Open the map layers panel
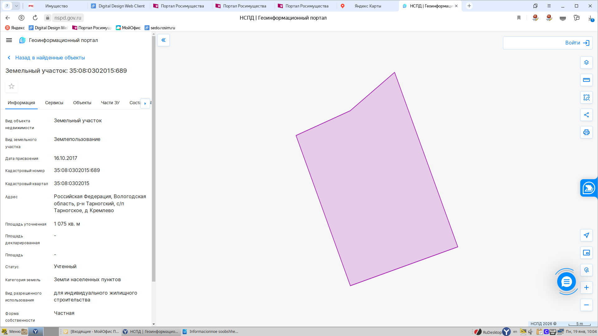Image resolution: width=598 pixels, height=336 pixels. point(586,63)
